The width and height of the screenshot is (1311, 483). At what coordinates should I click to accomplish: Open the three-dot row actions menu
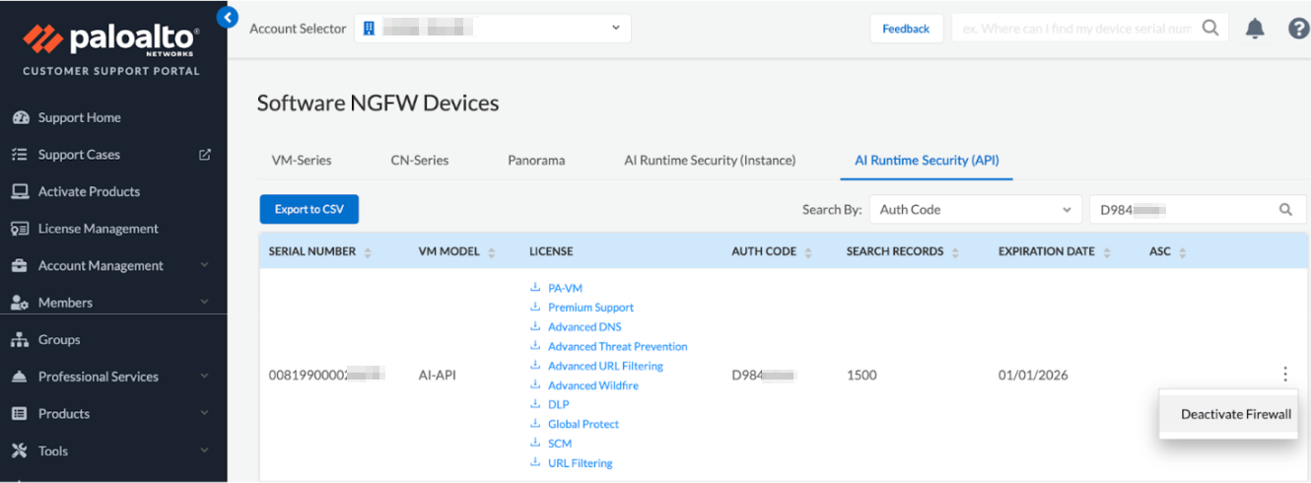click(1284, 375)
